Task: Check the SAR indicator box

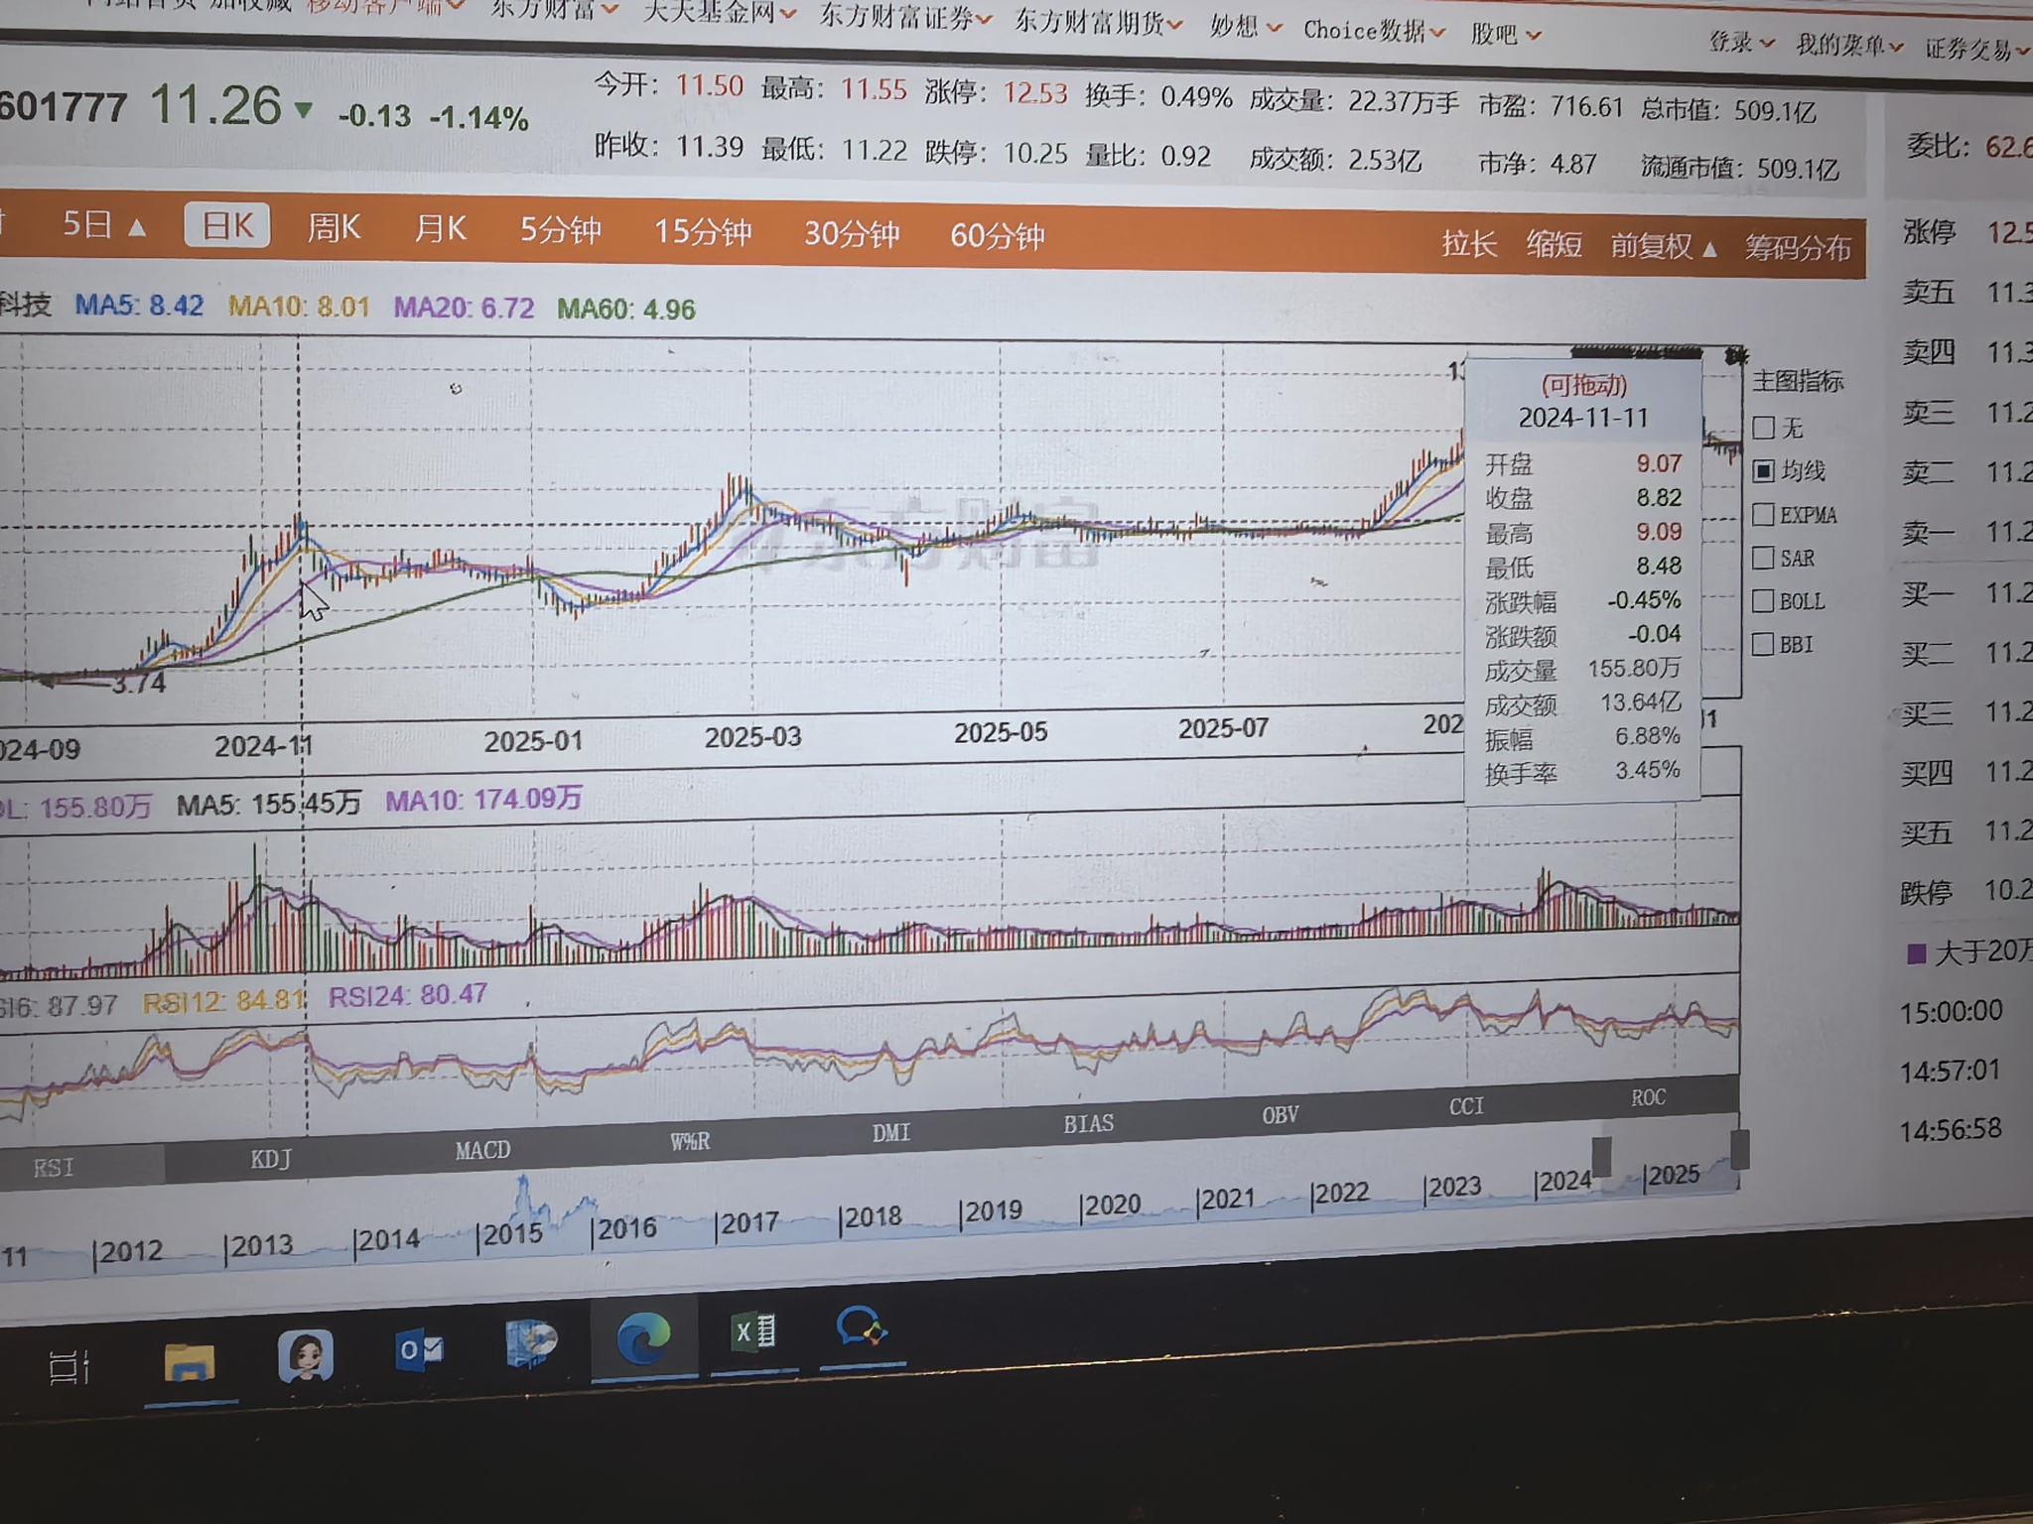Action: [x=1764, y=559]
